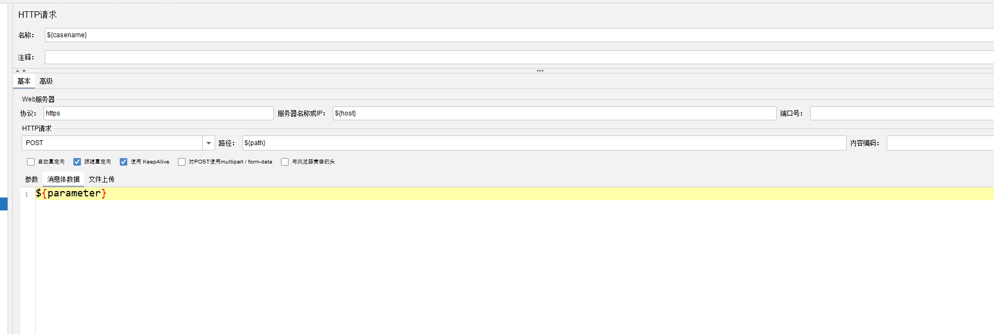Click the 名称 field containing ${casename}
Viewport: 994px width, 334px height.
tap(519, 35)
